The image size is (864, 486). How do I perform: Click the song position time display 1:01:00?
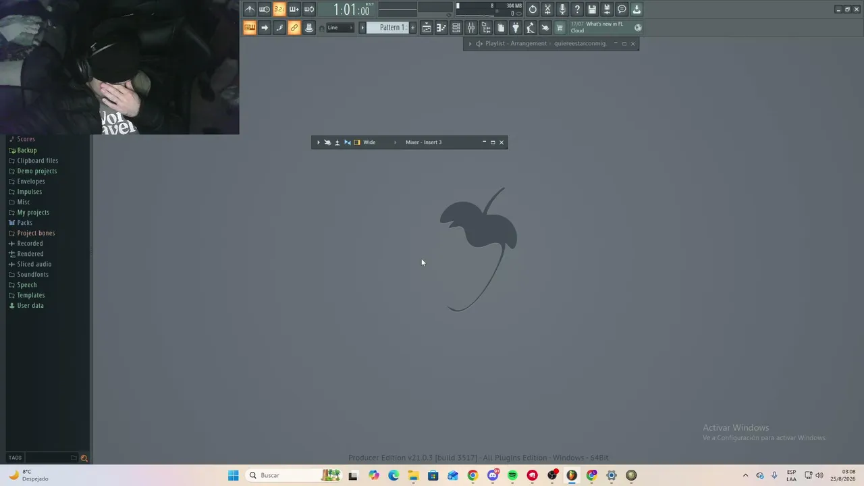(351, 9)
